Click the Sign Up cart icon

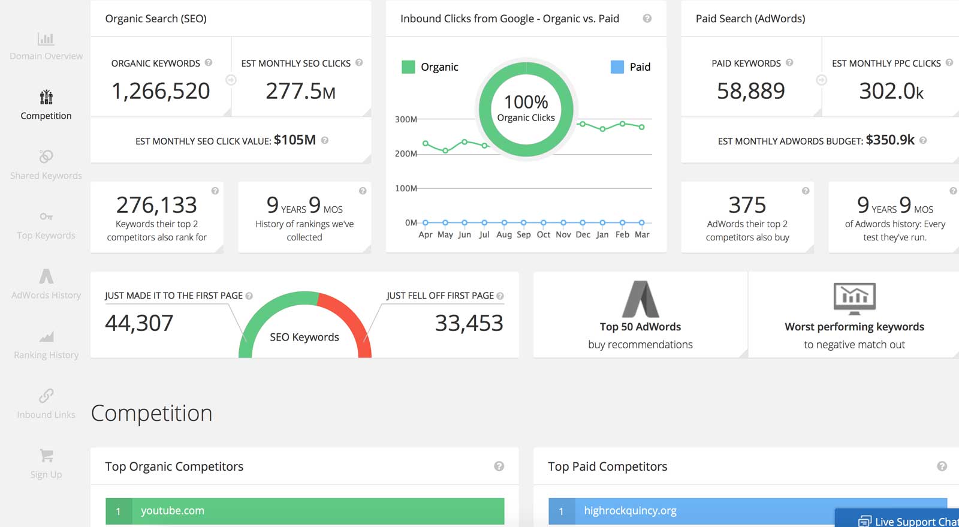(46, 456)
